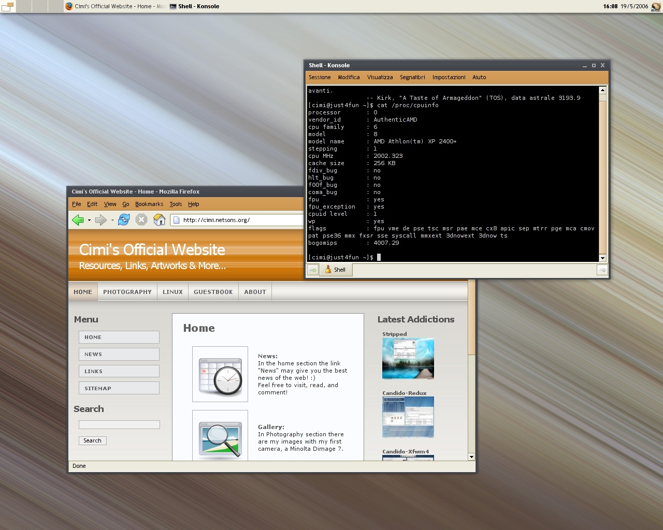Click Firefox Forward arrow button
Viewport: 663px width, 530px height.
pyautogui.click(x=101, y=220)
